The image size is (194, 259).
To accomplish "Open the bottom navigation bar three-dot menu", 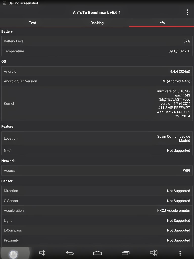I will (180, 253).
